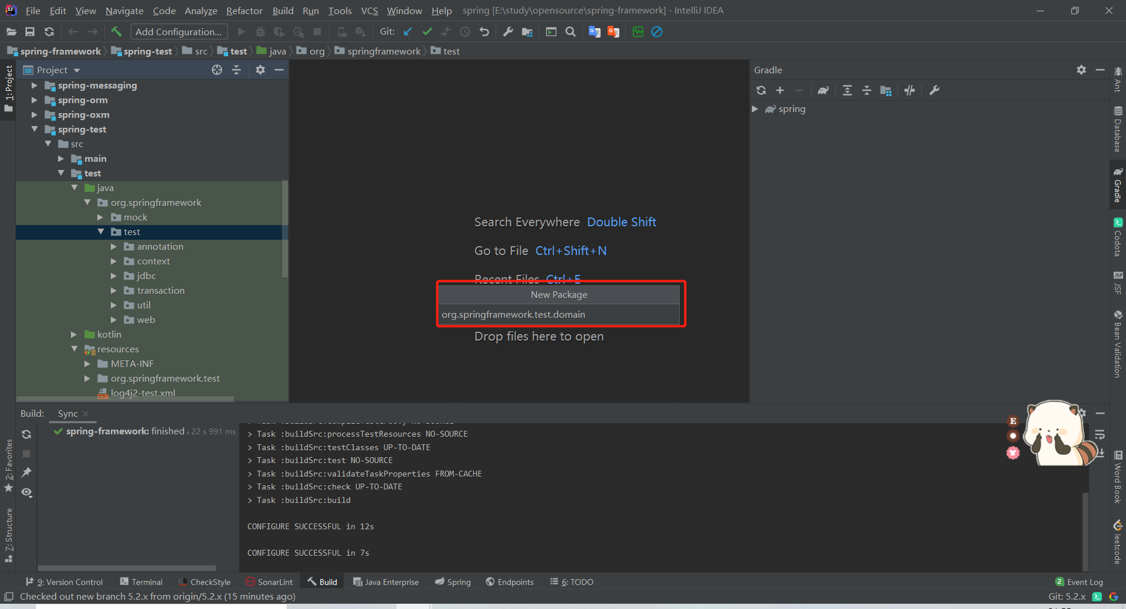The image size is (1126, 609).
Task: Click the Synchronize toolbar icon
Action: (49, 32)
